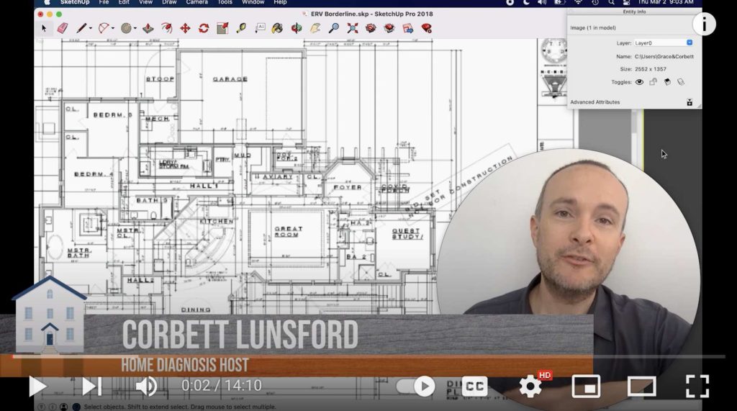Image resolution: width=737 pixels, height=411 pixels.
Task: Skip to the next video
Action: (91, 387)
